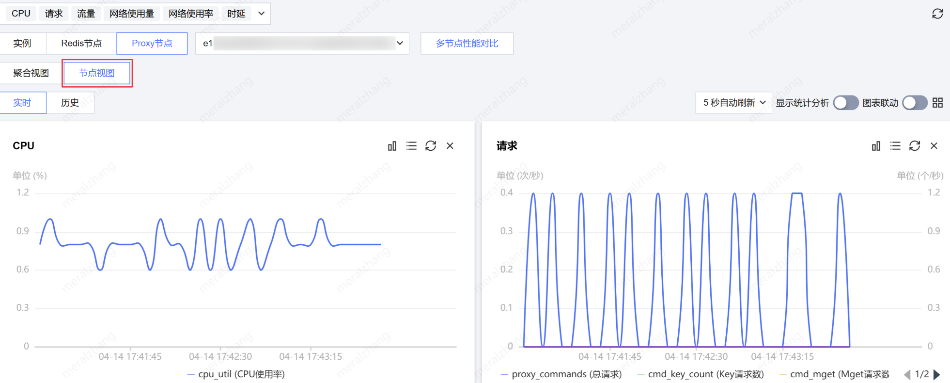Switch to Proxy节点 tab
The image size is (950, 383).
[x=152, y=44]
